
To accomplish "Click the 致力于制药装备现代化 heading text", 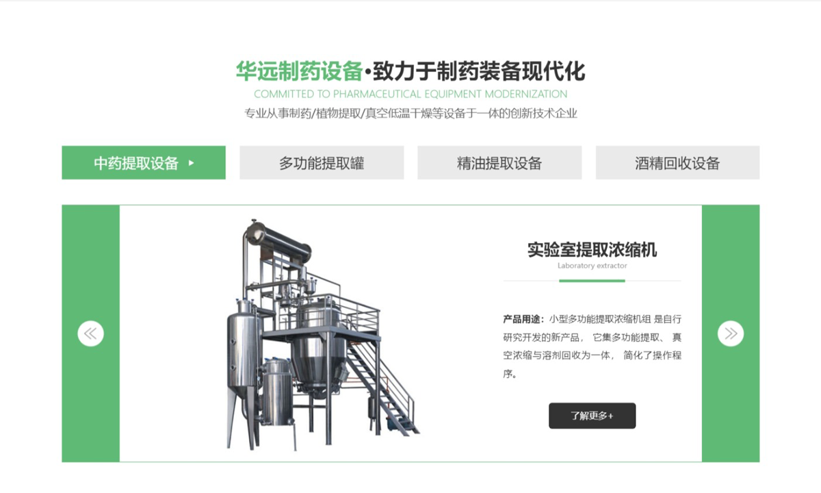I will click(x=479, y=71).
